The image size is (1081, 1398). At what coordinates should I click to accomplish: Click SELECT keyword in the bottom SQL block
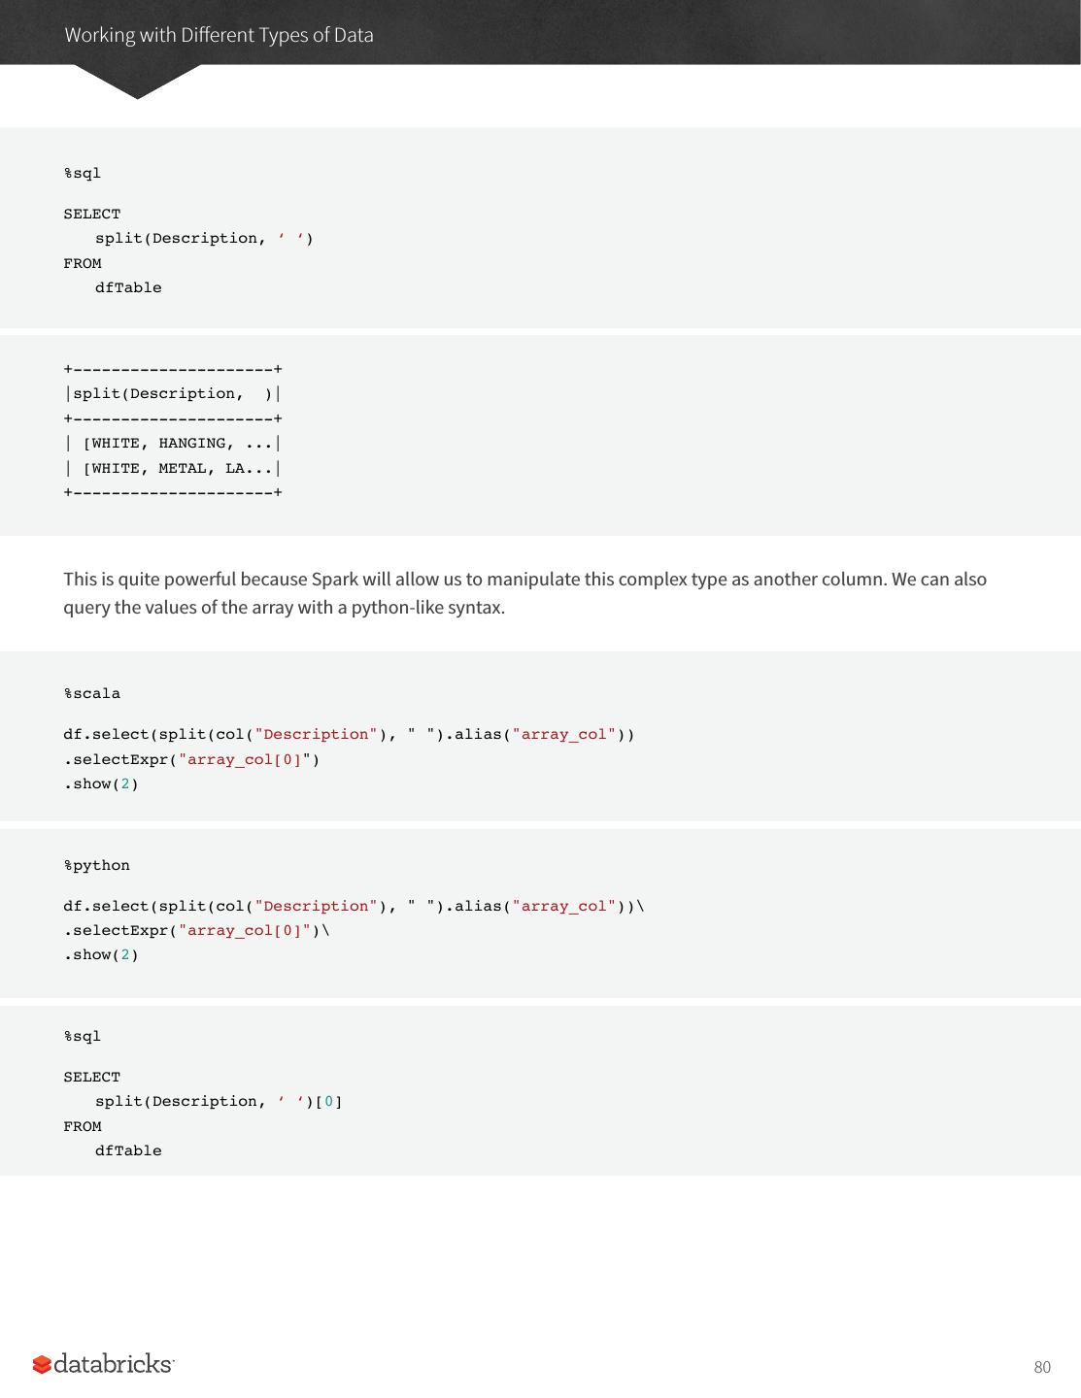92,1077
